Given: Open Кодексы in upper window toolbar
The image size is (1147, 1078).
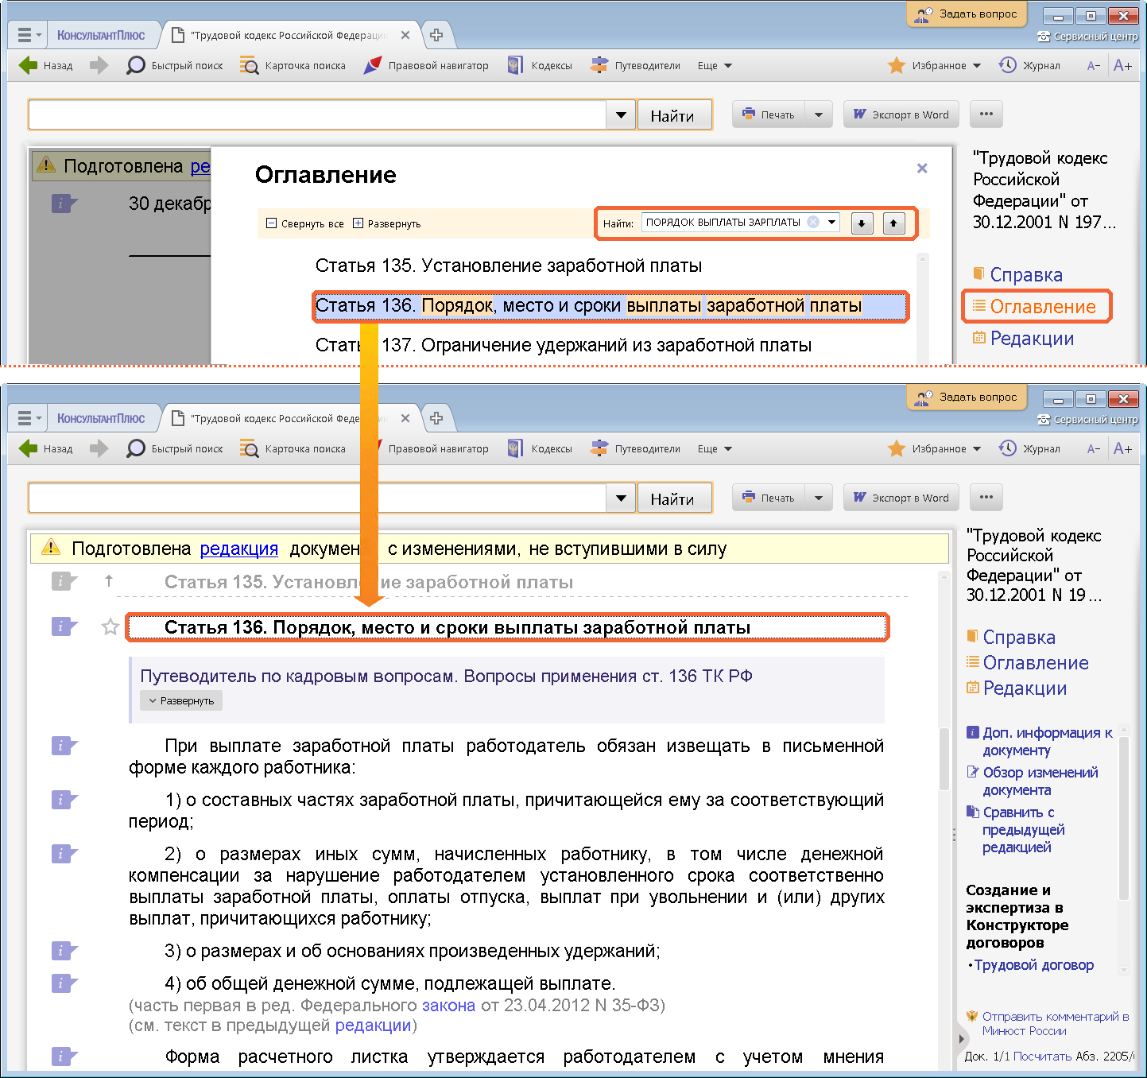Looking at the screenshot, I should pos(540,65).
